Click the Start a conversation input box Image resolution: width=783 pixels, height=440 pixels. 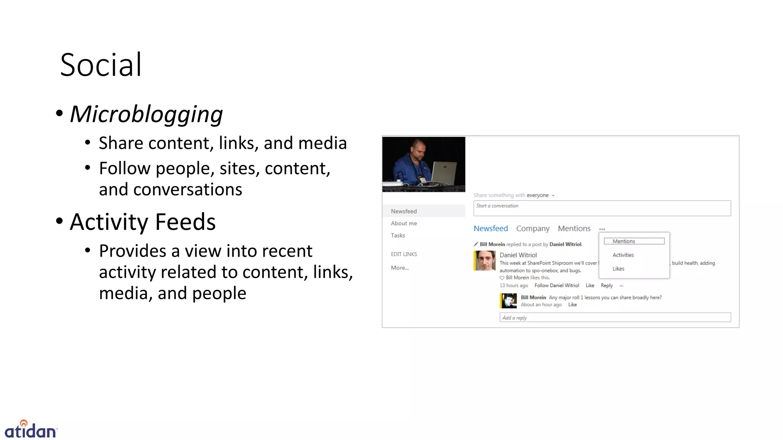pyautogui.click(x=602, y=208)
